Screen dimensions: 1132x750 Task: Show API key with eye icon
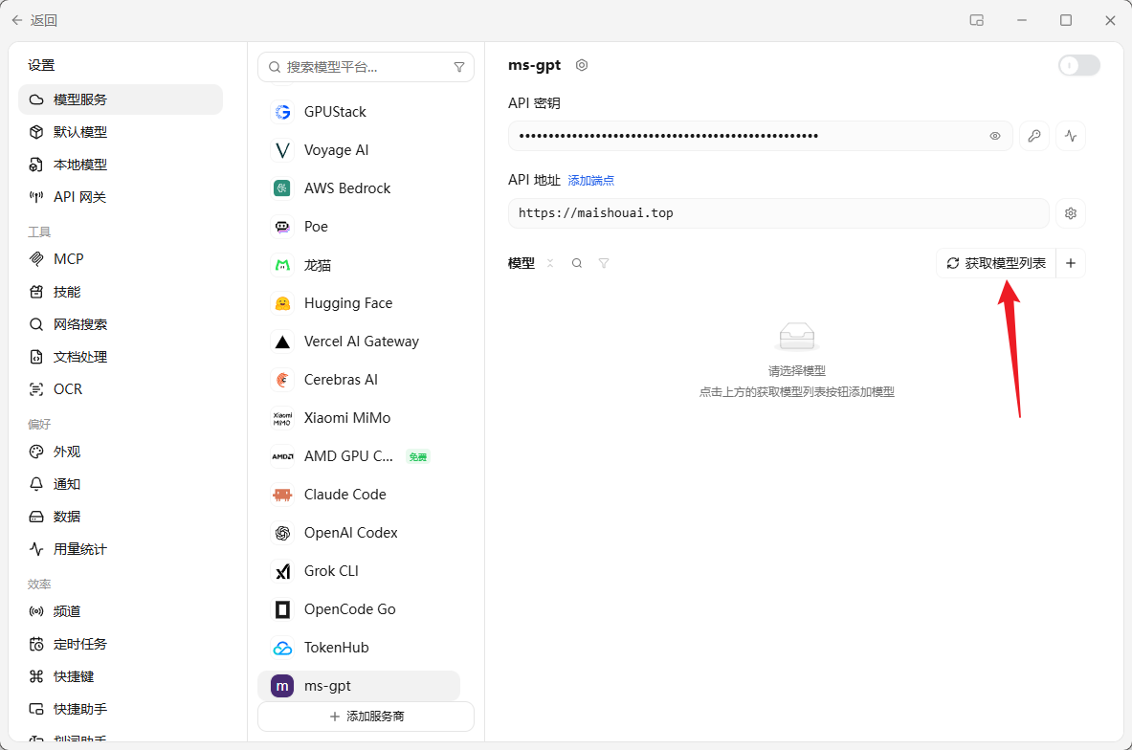point(995,136)
